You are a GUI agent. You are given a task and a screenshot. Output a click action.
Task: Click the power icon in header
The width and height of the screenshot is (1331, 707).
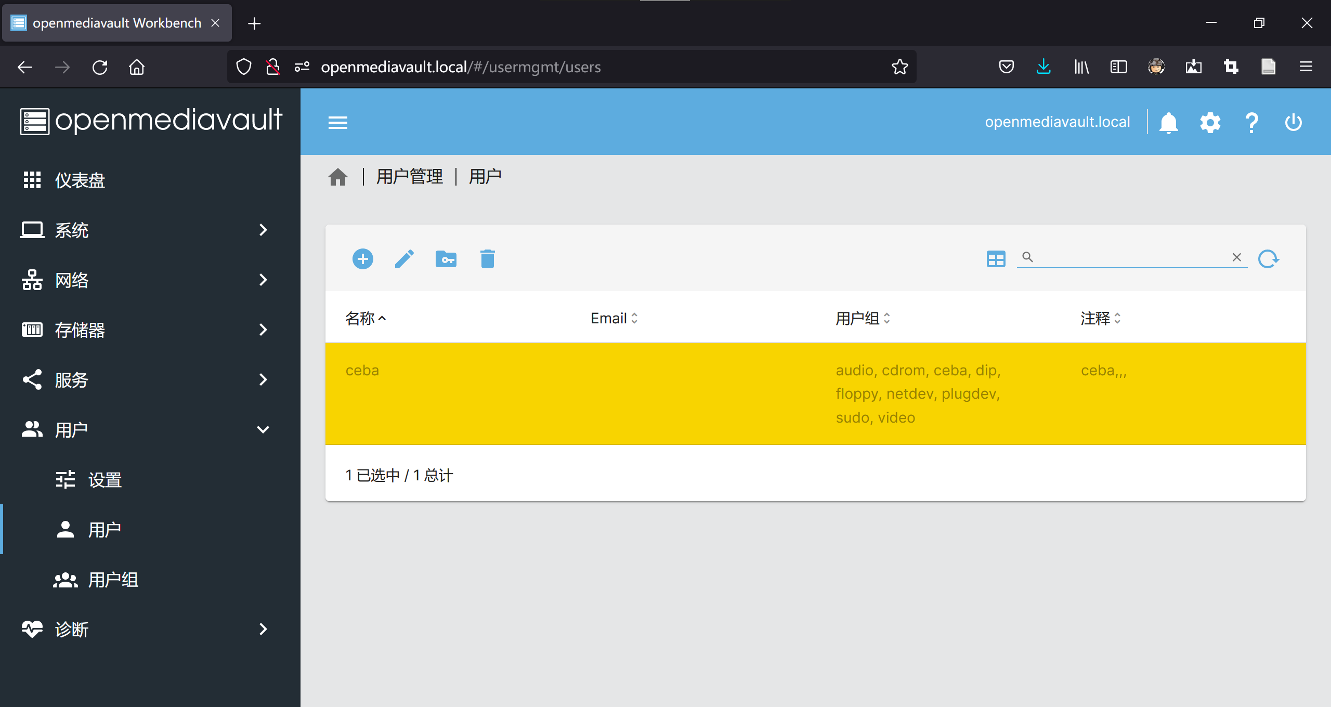(1293, 123)
